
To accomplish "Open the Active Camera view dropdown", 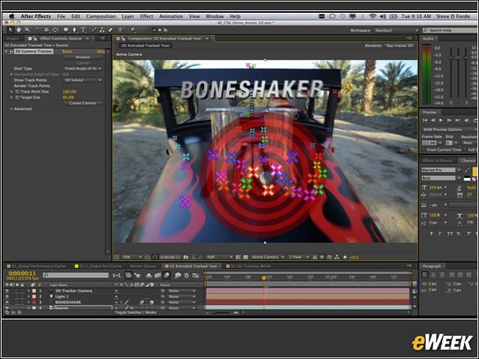I will click(268, 257).
